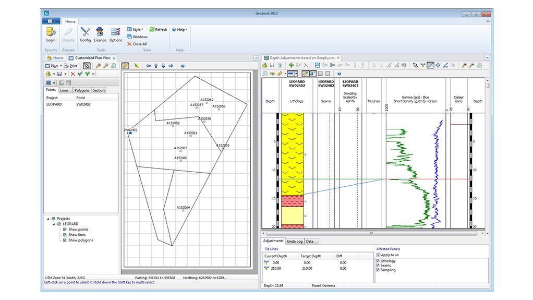This screenshot has width=533, height=300.
Task: Collapse the Projects tree node
Action: coord(48,219)
